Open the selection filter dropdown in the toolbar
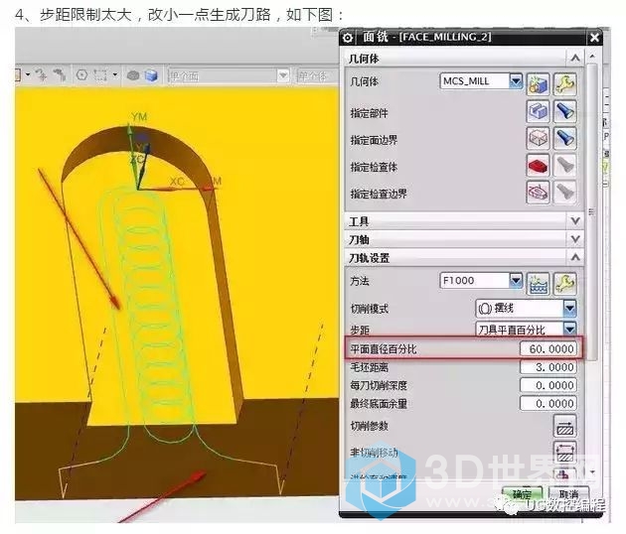The width and height of the screenshot is (626, 534). coord(283,75)
